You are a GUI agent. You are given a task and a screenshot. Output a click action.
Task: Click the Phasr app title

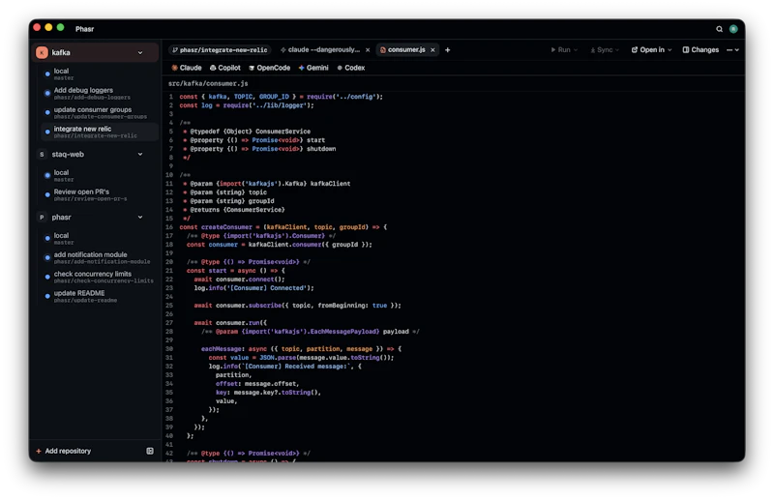84,29
